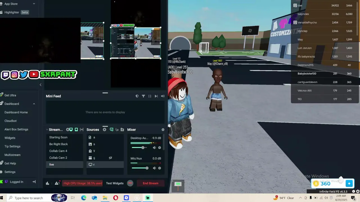Collapse the Dashboard sidebar section
This screenshot has height=202, width=360.
34,104
